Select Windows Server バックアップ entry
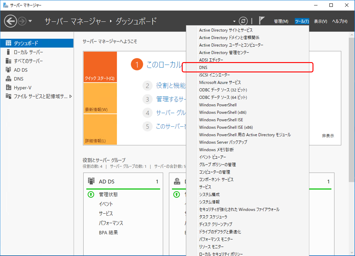The height and width of the screenshot is (256, 355). click(x=248, y=142)
